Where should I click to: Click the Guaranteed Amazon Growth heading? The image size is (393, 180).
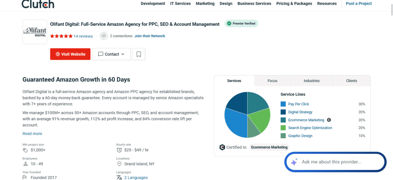pyautogui.click(x=76, y=80)
